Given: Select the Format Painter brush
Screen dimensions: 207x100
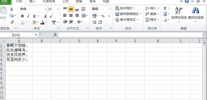Looking at the screenshot, I should [x=12, y=22].
